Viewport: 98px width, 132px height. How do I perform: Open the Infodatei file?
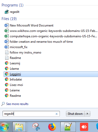click(16, 80)
